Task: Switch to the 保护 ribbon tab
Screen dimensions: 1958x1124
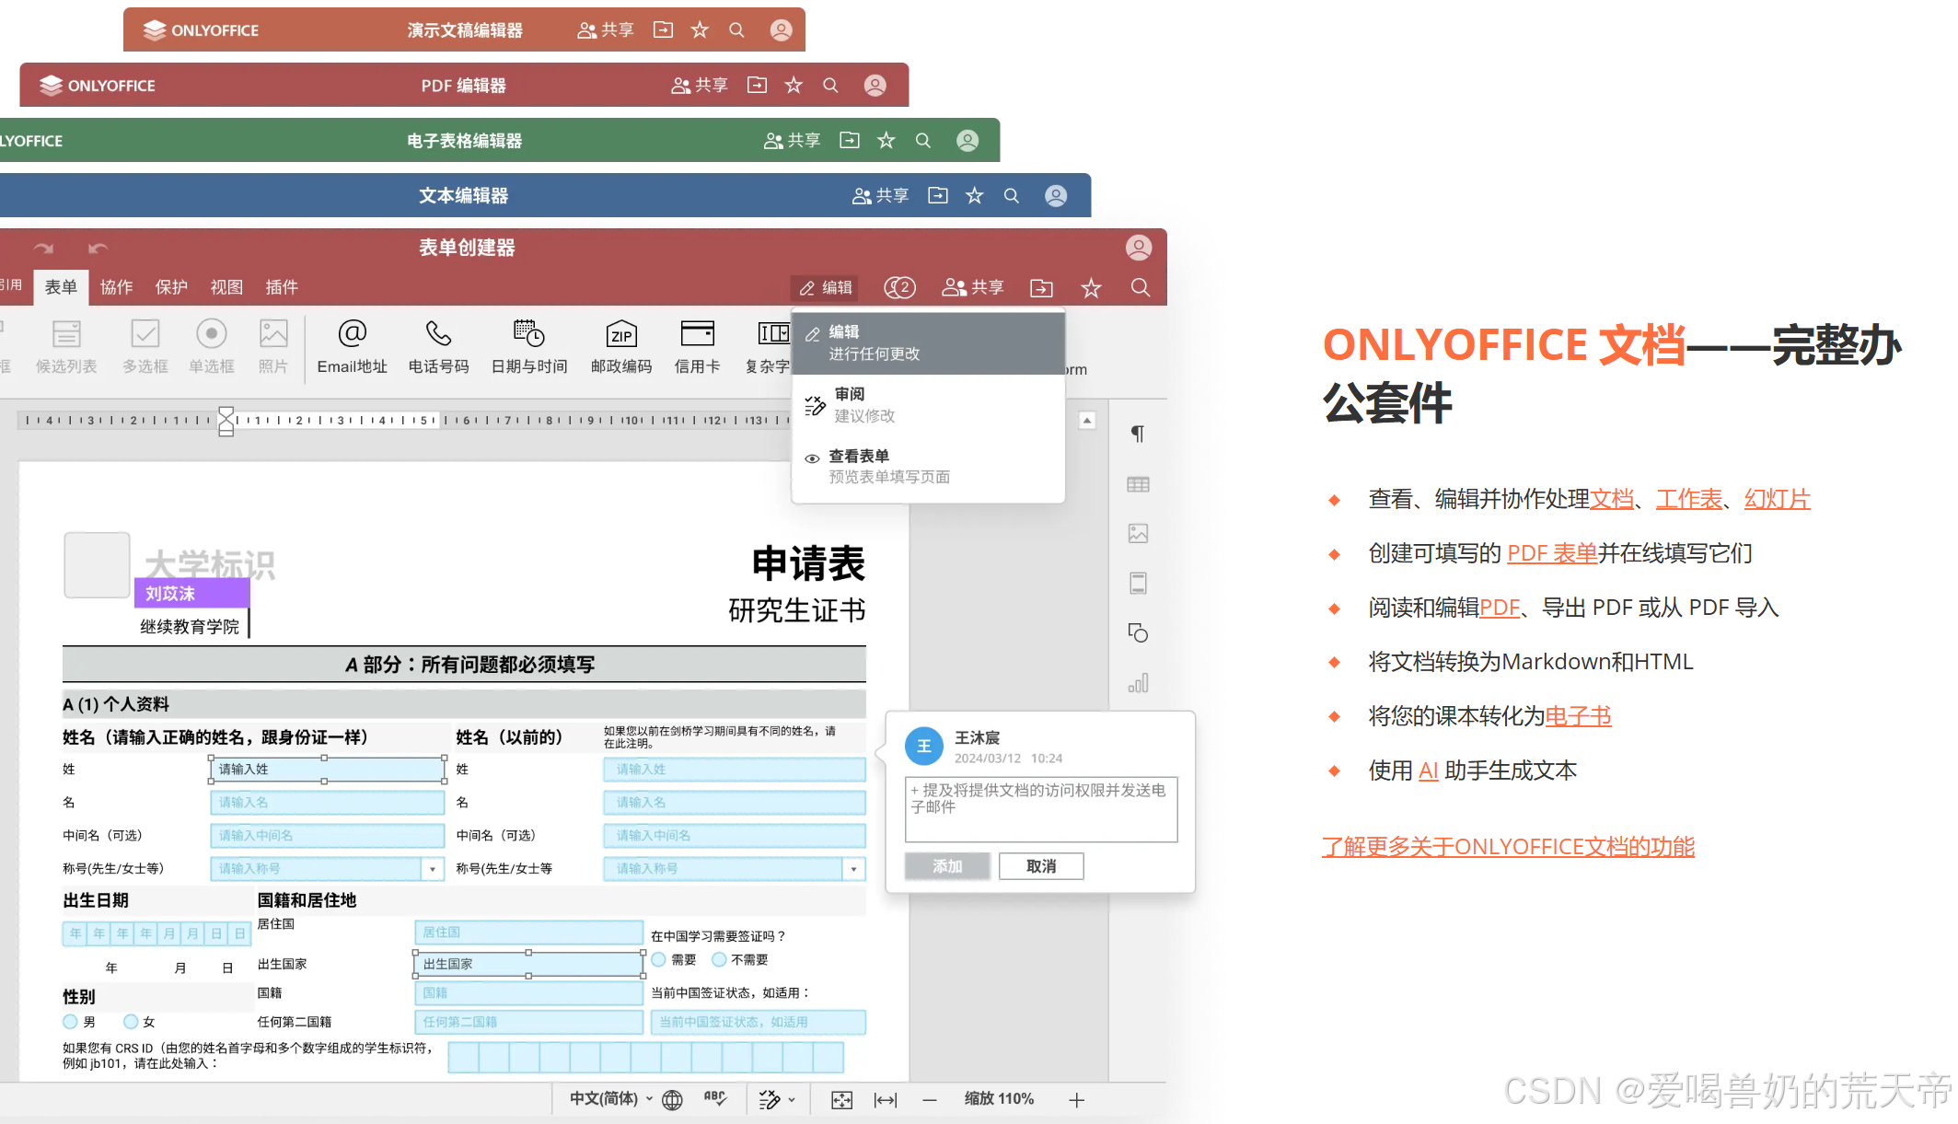Action: pyautogui.click(x=172, y=287)
